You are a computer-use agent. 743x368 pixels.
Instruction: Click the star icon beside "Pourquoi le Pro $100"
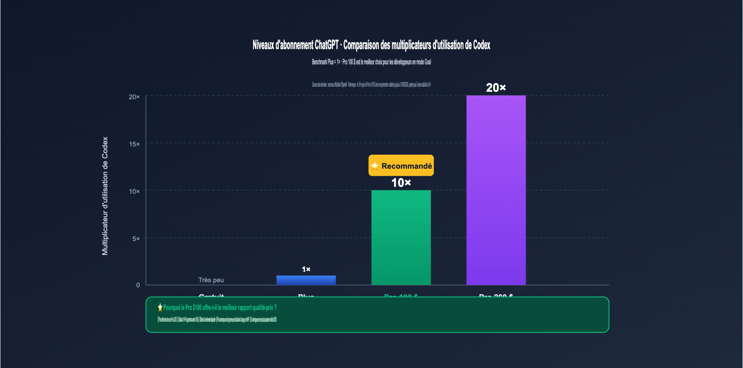(x=160, y=307)
